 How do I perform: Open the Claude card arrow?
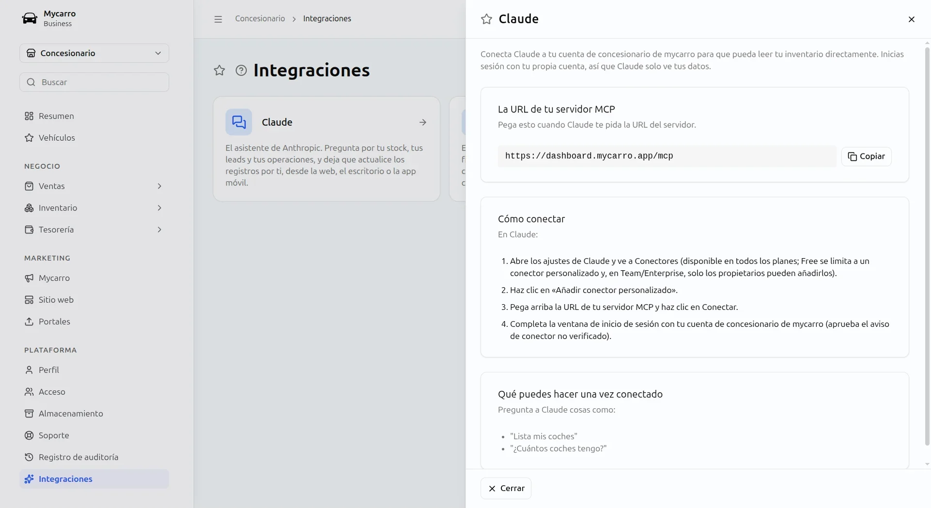point(423,123)
